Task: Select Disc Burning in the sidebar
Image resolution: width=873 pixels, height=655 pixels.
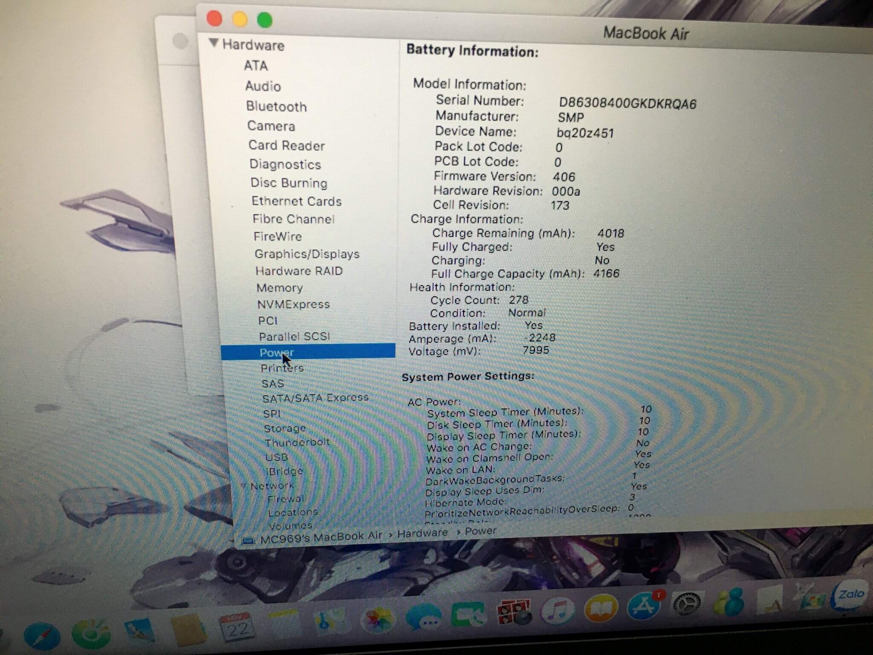Action: (x=289, y=183)
